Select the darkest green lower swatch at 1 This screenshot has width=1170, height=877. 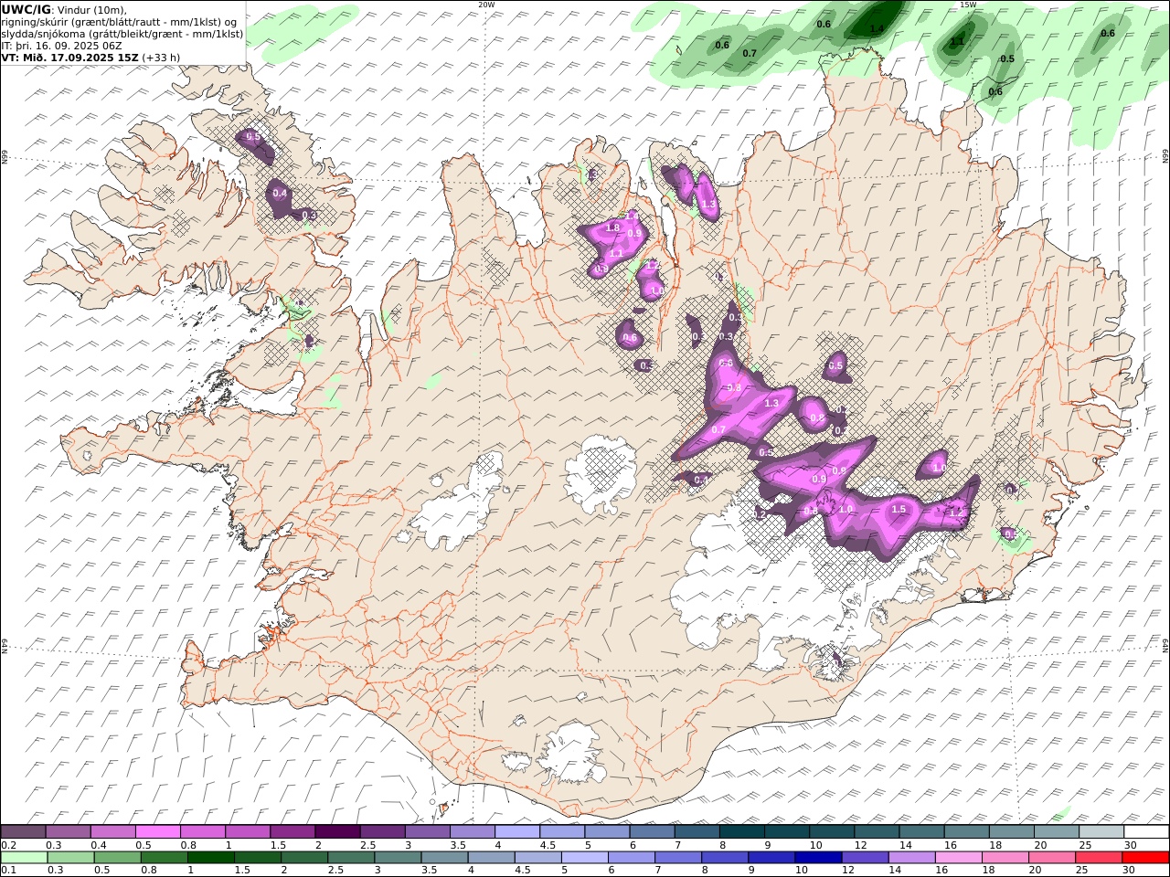[x=210, y=858]
